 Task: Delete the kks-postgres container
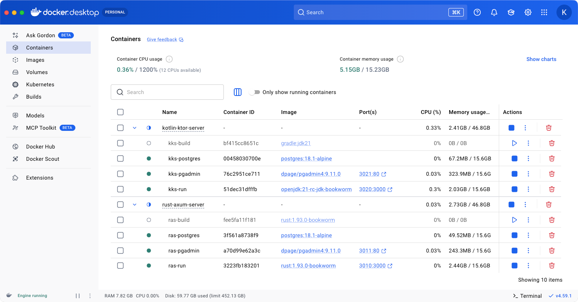coord(552,158)
